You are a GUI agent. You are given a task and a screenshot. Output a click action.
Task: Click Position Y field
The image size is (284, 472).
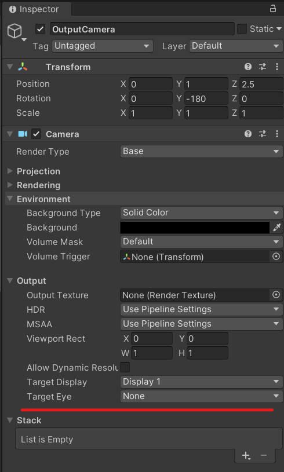point(206,84)
